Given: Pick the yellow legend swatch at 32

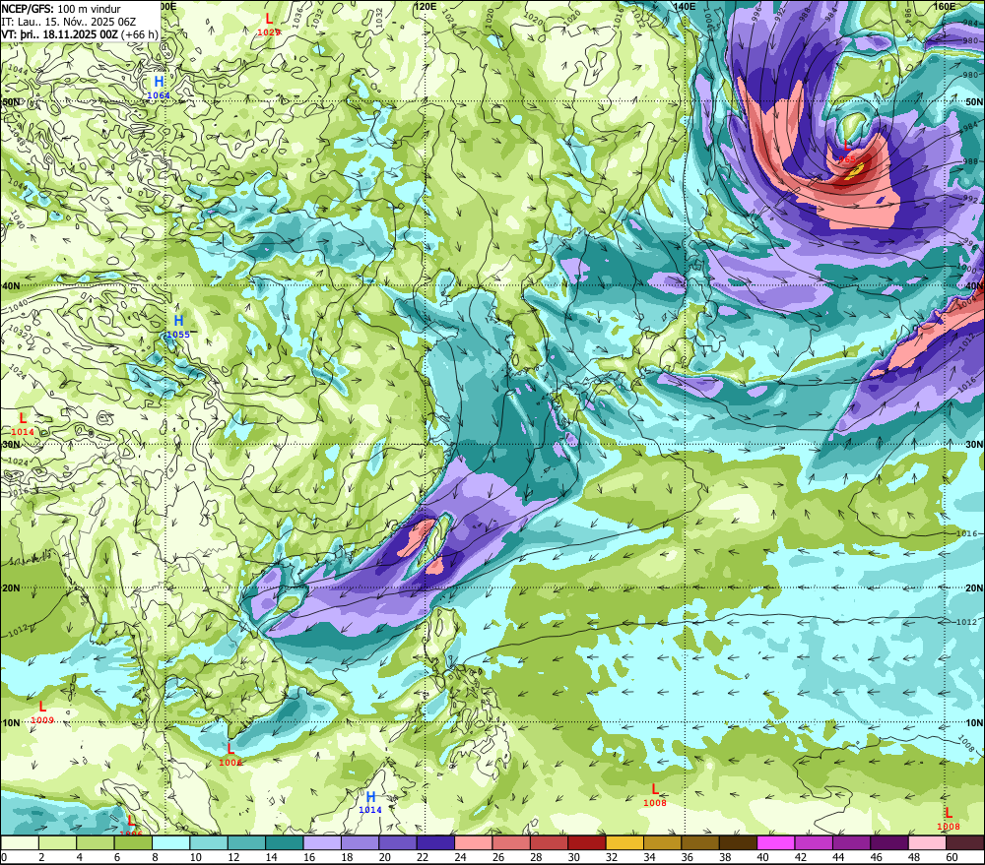Looking at the screenshot, I should (624, 842).
